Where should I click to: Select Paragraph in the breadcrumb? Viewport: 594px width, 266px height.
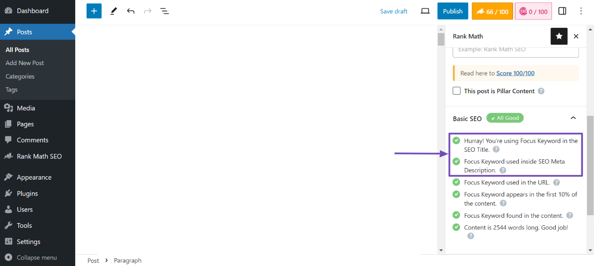click(x=127, y=261)
